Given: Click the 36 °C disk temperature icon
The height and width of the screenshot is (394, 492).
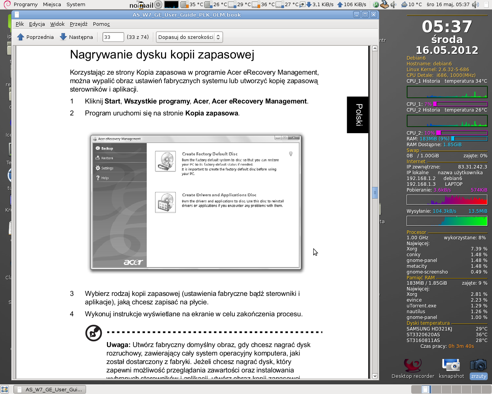Looking at the screenshot, I should [256, 5].
